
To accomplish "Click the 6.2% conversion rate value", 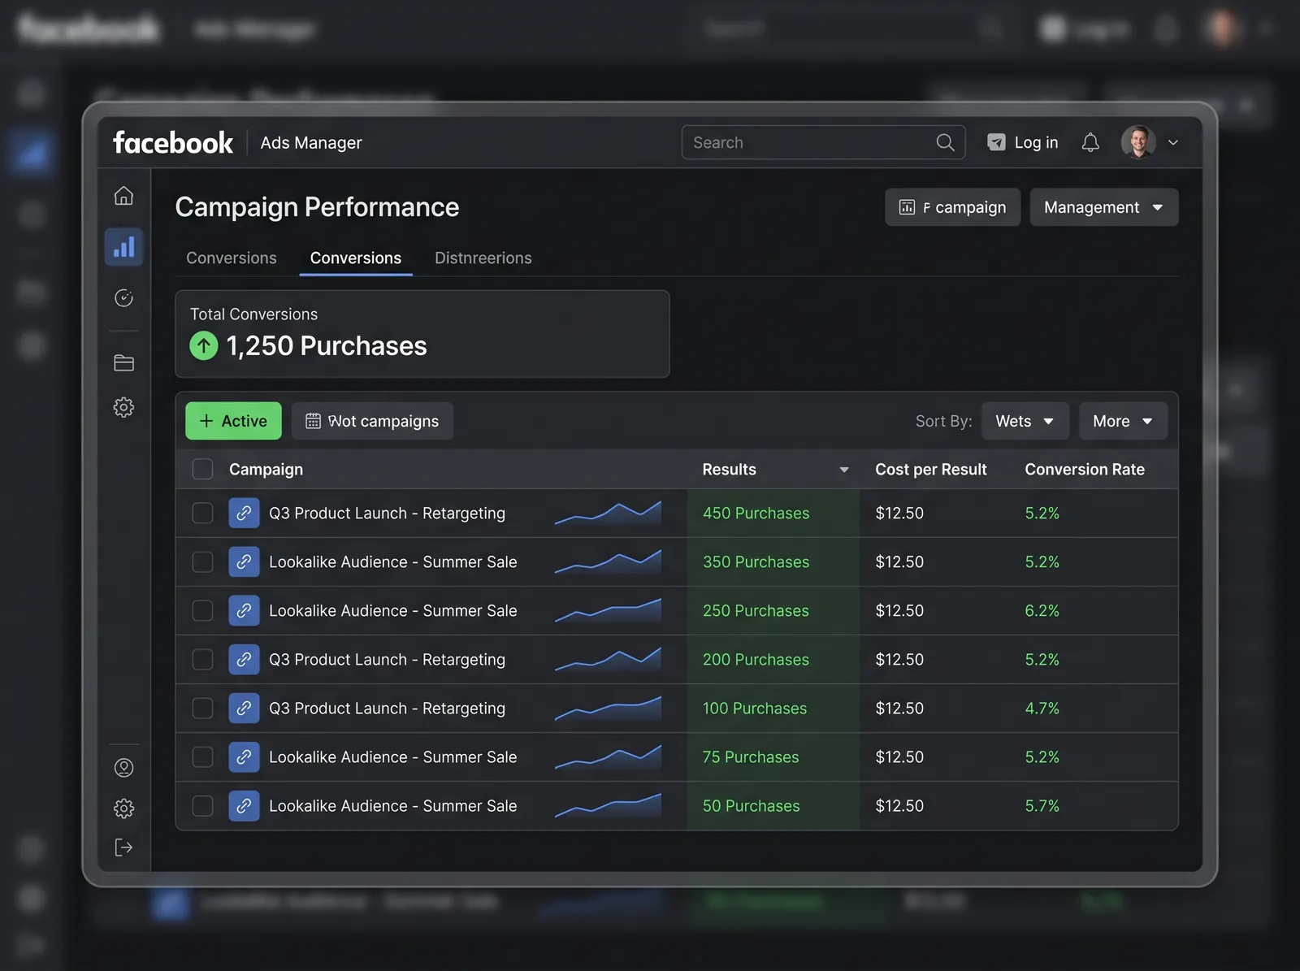I will point(1042,611).
